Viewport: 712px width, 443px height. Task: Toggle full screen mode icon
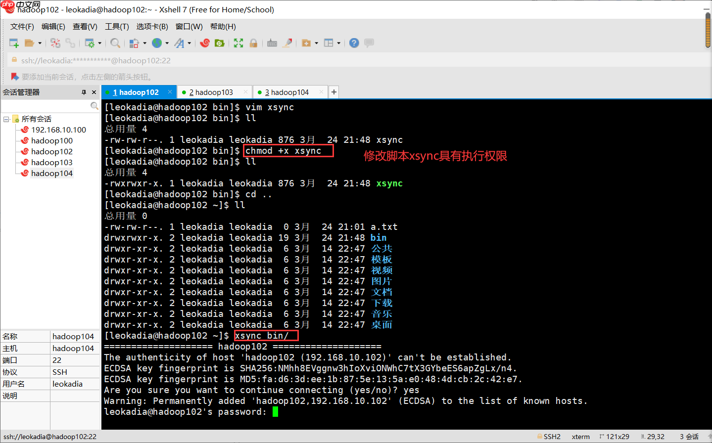pos(238,44)
